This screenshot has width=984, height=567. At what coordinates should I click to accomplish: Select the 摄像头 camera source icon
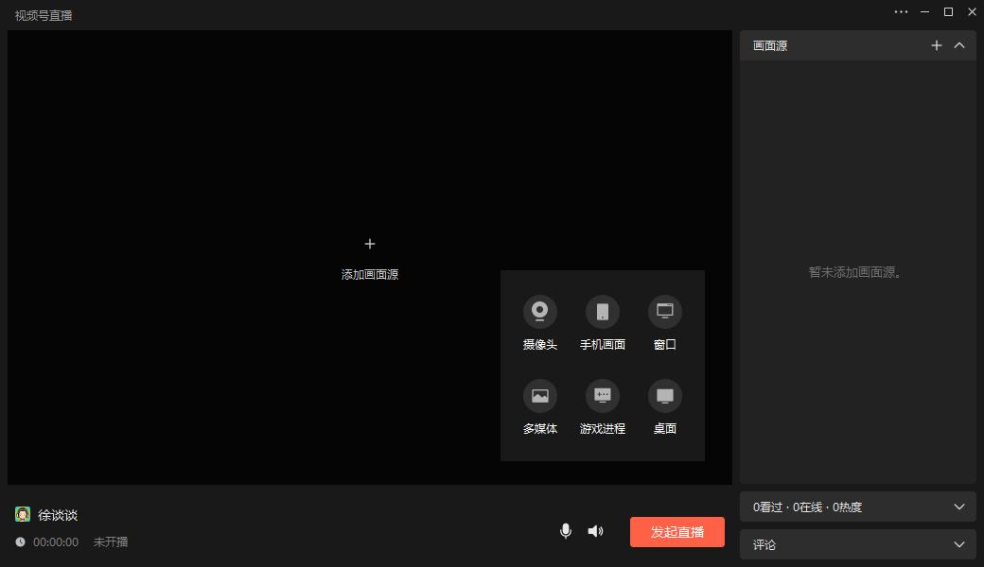[x=538, y=311]
